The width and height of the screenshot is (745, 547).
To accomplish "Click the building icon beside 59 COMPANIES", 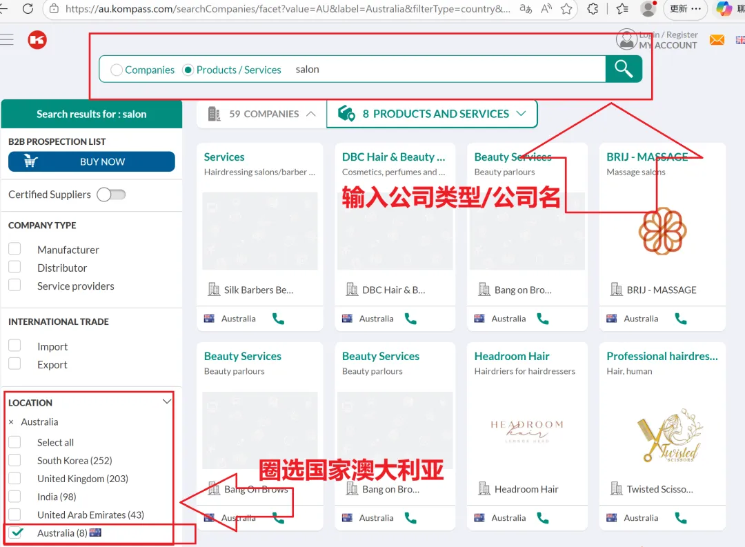I will click(215, 113).
